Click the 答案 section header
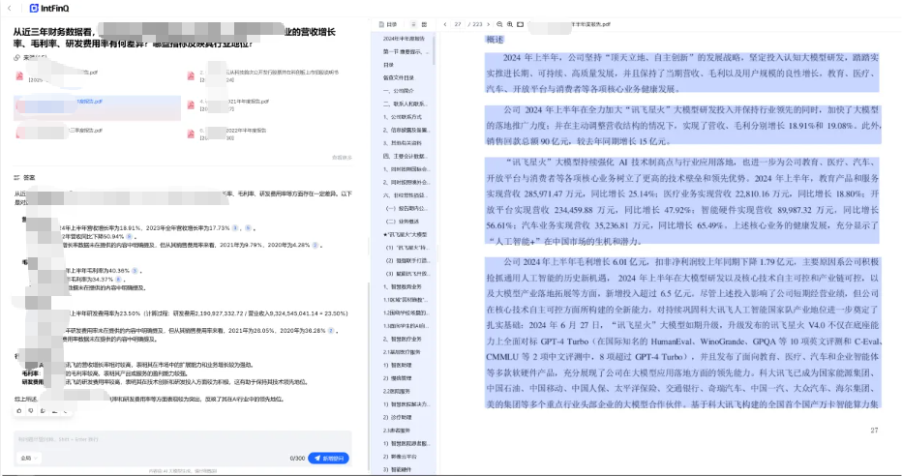 [25, 178]
